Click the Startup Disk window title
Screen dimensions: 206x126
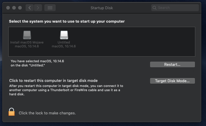102,8
